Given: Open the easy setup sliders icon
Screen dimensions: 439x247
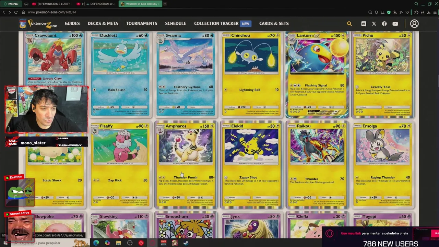Looking at the screenshot, I should (x=435, y=12).
